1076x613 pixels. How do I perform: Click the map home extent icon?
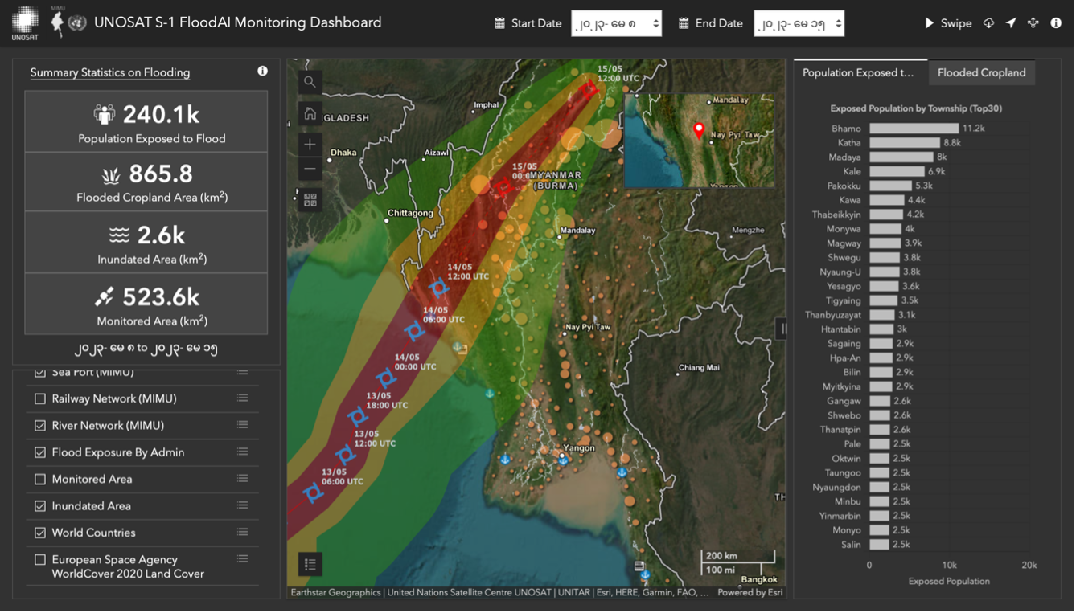tap(310, 114)
